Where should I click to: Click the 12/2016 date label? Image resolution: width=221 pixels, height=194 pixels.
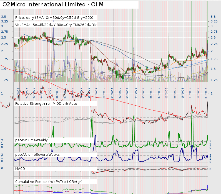[198, 93]
